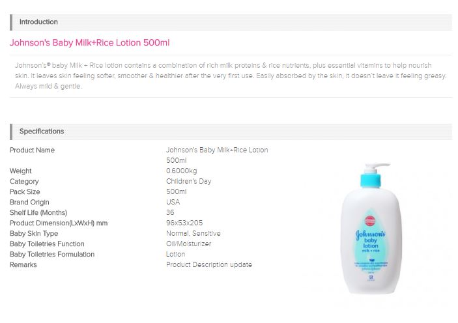458x323 pixels.
Task: Click the blue pump cap on the bottle
Action: (370, 180)
